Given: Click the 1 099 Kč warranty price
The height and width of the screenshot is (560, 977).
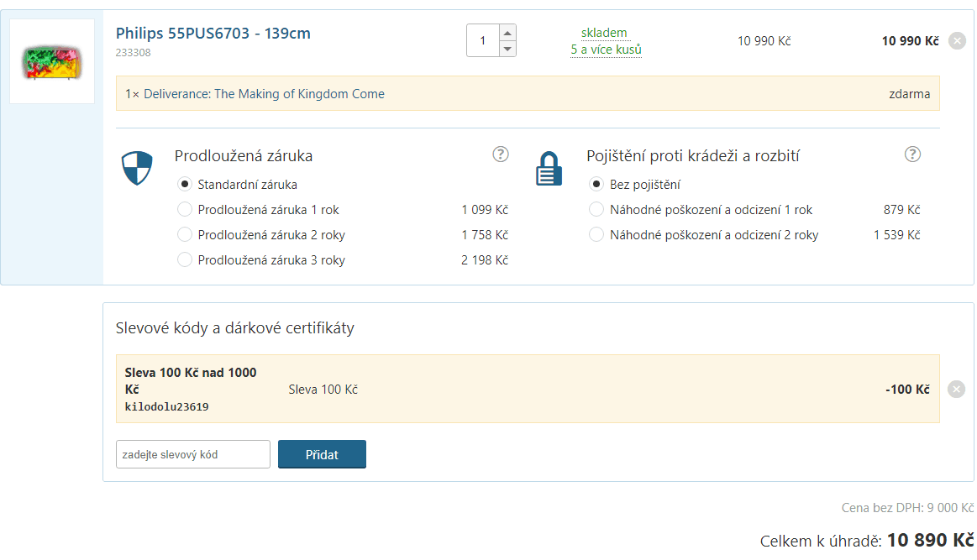Looking at the screenshot, I should 485,210.
